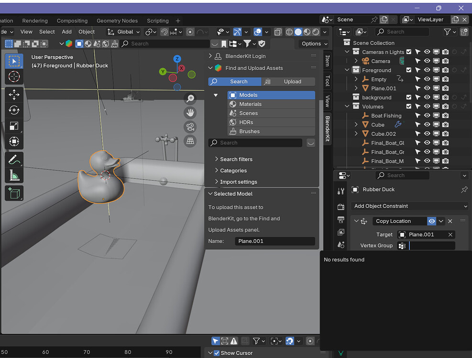
Task: Select HDRs asset type
Action: click(271, 122)
